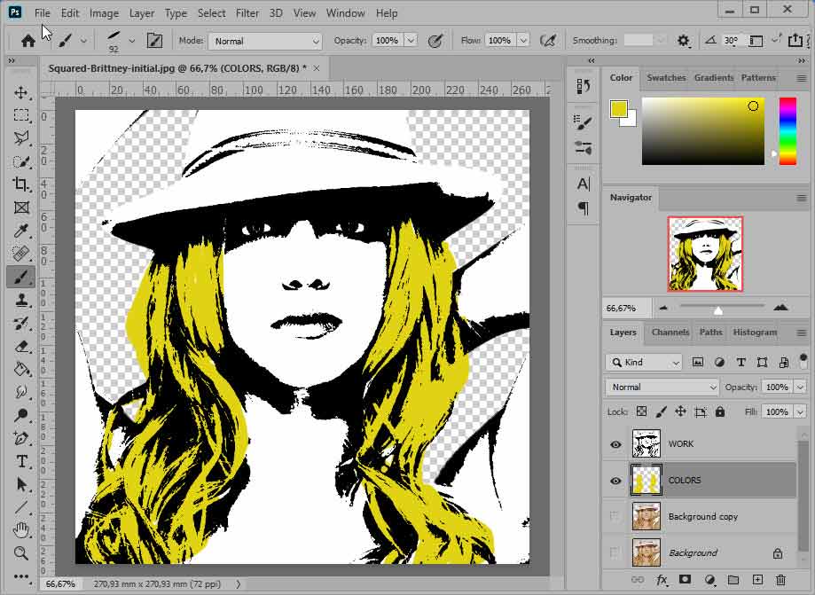The height and width of the screenshot is (595, 815).
Task: Toggle lock transparent pixels
Action: pyautogui.click(x=641, y=411)
